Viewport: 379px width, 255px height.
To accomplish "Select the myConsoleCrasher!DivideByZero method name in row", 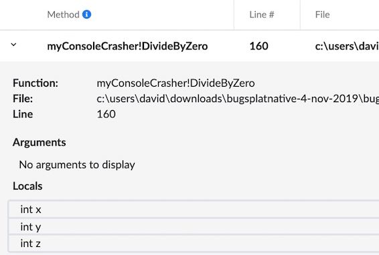I will [127, 46].
